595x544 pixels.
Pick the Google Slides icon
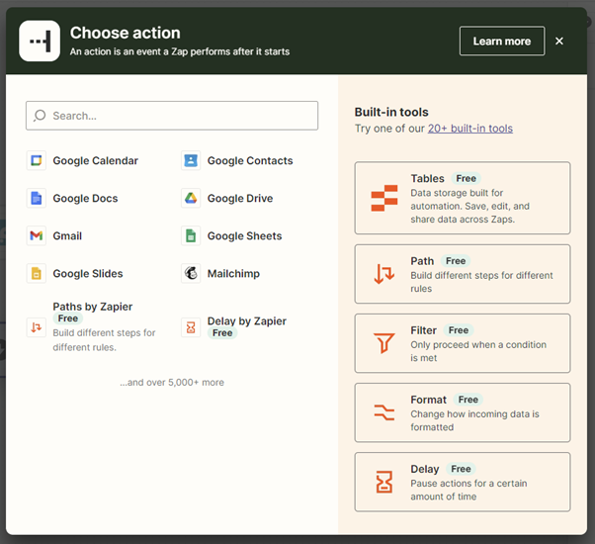click(x=37, y=274)
